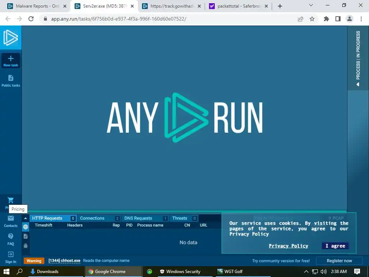The width and height of the screenshot is (369, 277).
Task: Switch to track.gowithad browser tab
Action: coord(171,6)
